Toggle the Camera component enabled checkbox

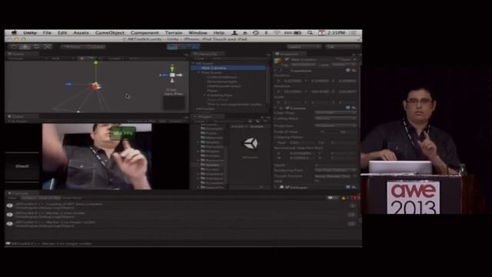point(288,108)
